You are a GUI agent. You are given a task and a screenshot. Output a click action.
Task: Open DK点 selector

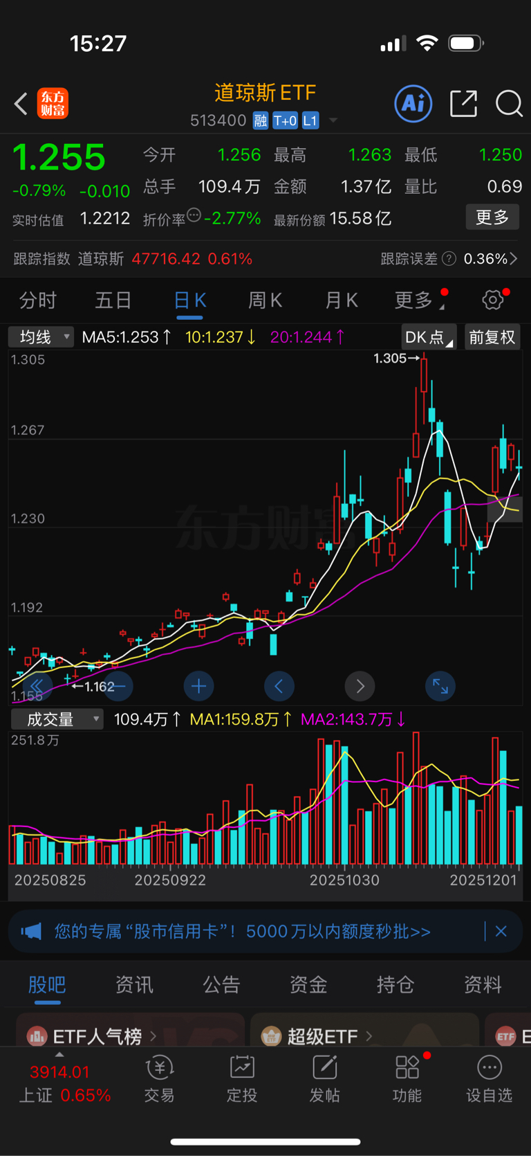pyautogui.click(x=429, y=337)
